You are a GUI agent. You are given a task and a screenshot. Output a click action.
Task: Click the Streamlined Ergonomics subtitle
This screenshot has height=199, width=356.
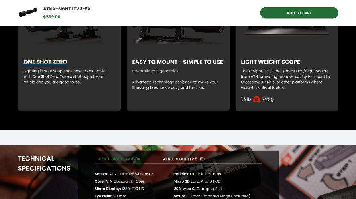coord(155,71)
